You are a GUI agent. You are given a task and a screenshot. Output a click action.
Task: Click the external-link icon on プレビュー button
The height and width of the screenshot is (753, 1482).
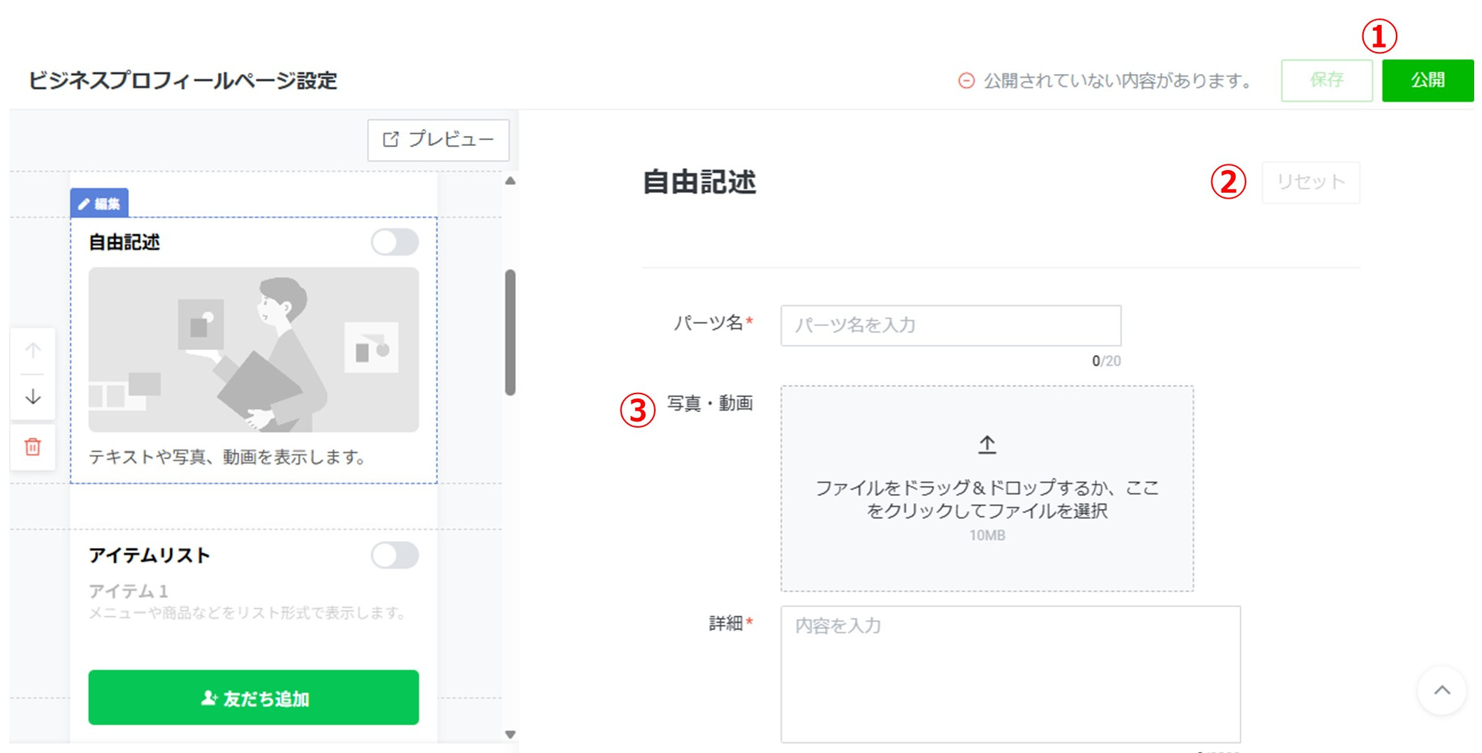pos(390,139)
